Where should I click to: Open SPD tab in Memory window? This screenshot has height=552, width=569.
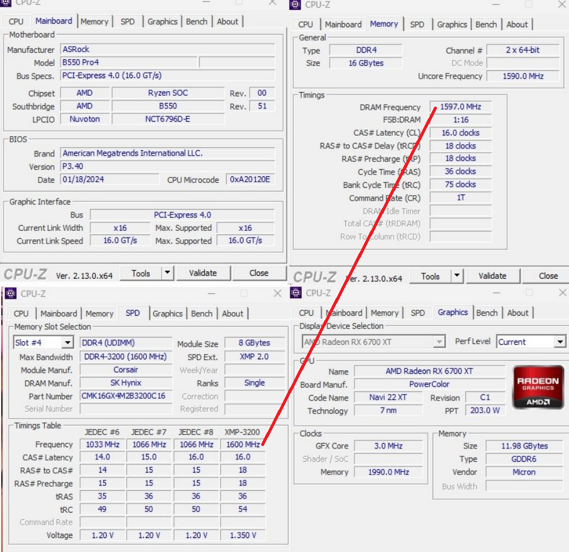pyautogui.click(x=417, y=24)
